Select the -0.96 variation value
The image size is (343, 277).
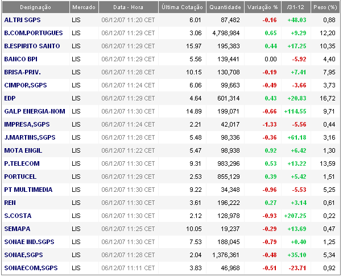coord(270,190)
